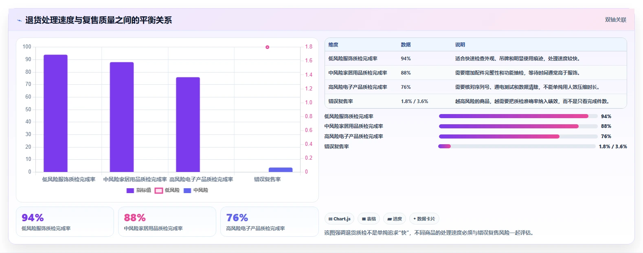643x253 pixels.
Task: Click table cell 高风险电子产品质检完成率
Action: point(358,87)
